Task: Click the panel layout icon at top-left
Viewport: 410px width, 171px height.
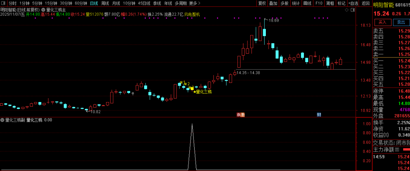Action: click(4, 3)
